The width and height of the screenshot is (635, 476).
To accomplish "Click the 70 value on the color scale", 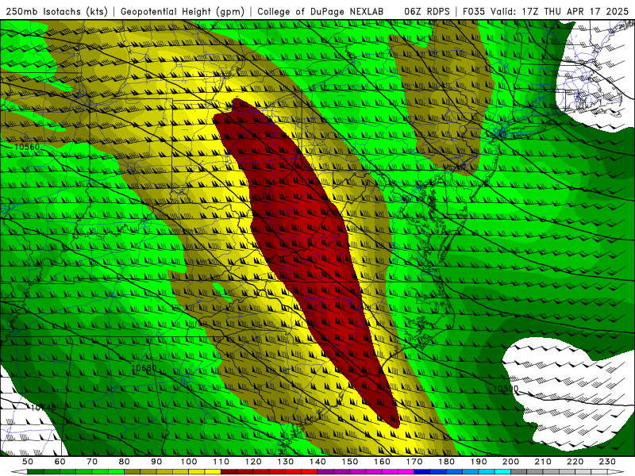I will coord(92,462).
